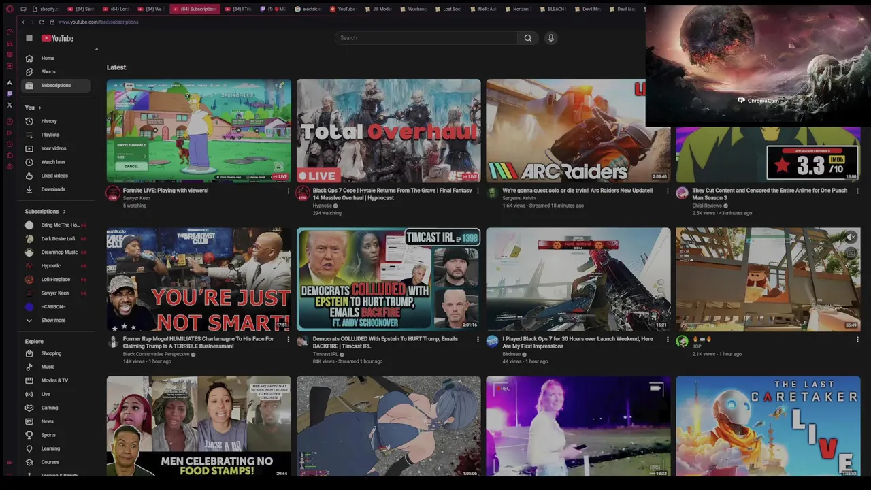Click the Sergeant Kelvin channel name
The width and height of the screenshot is (871, 490).
pos(519,198)
